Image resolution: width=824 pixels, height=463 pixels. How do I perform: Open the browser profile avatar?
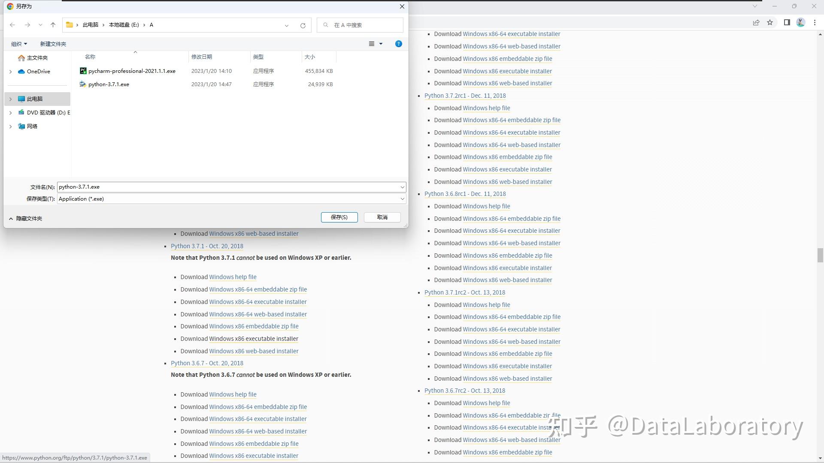tap(800, 22)
